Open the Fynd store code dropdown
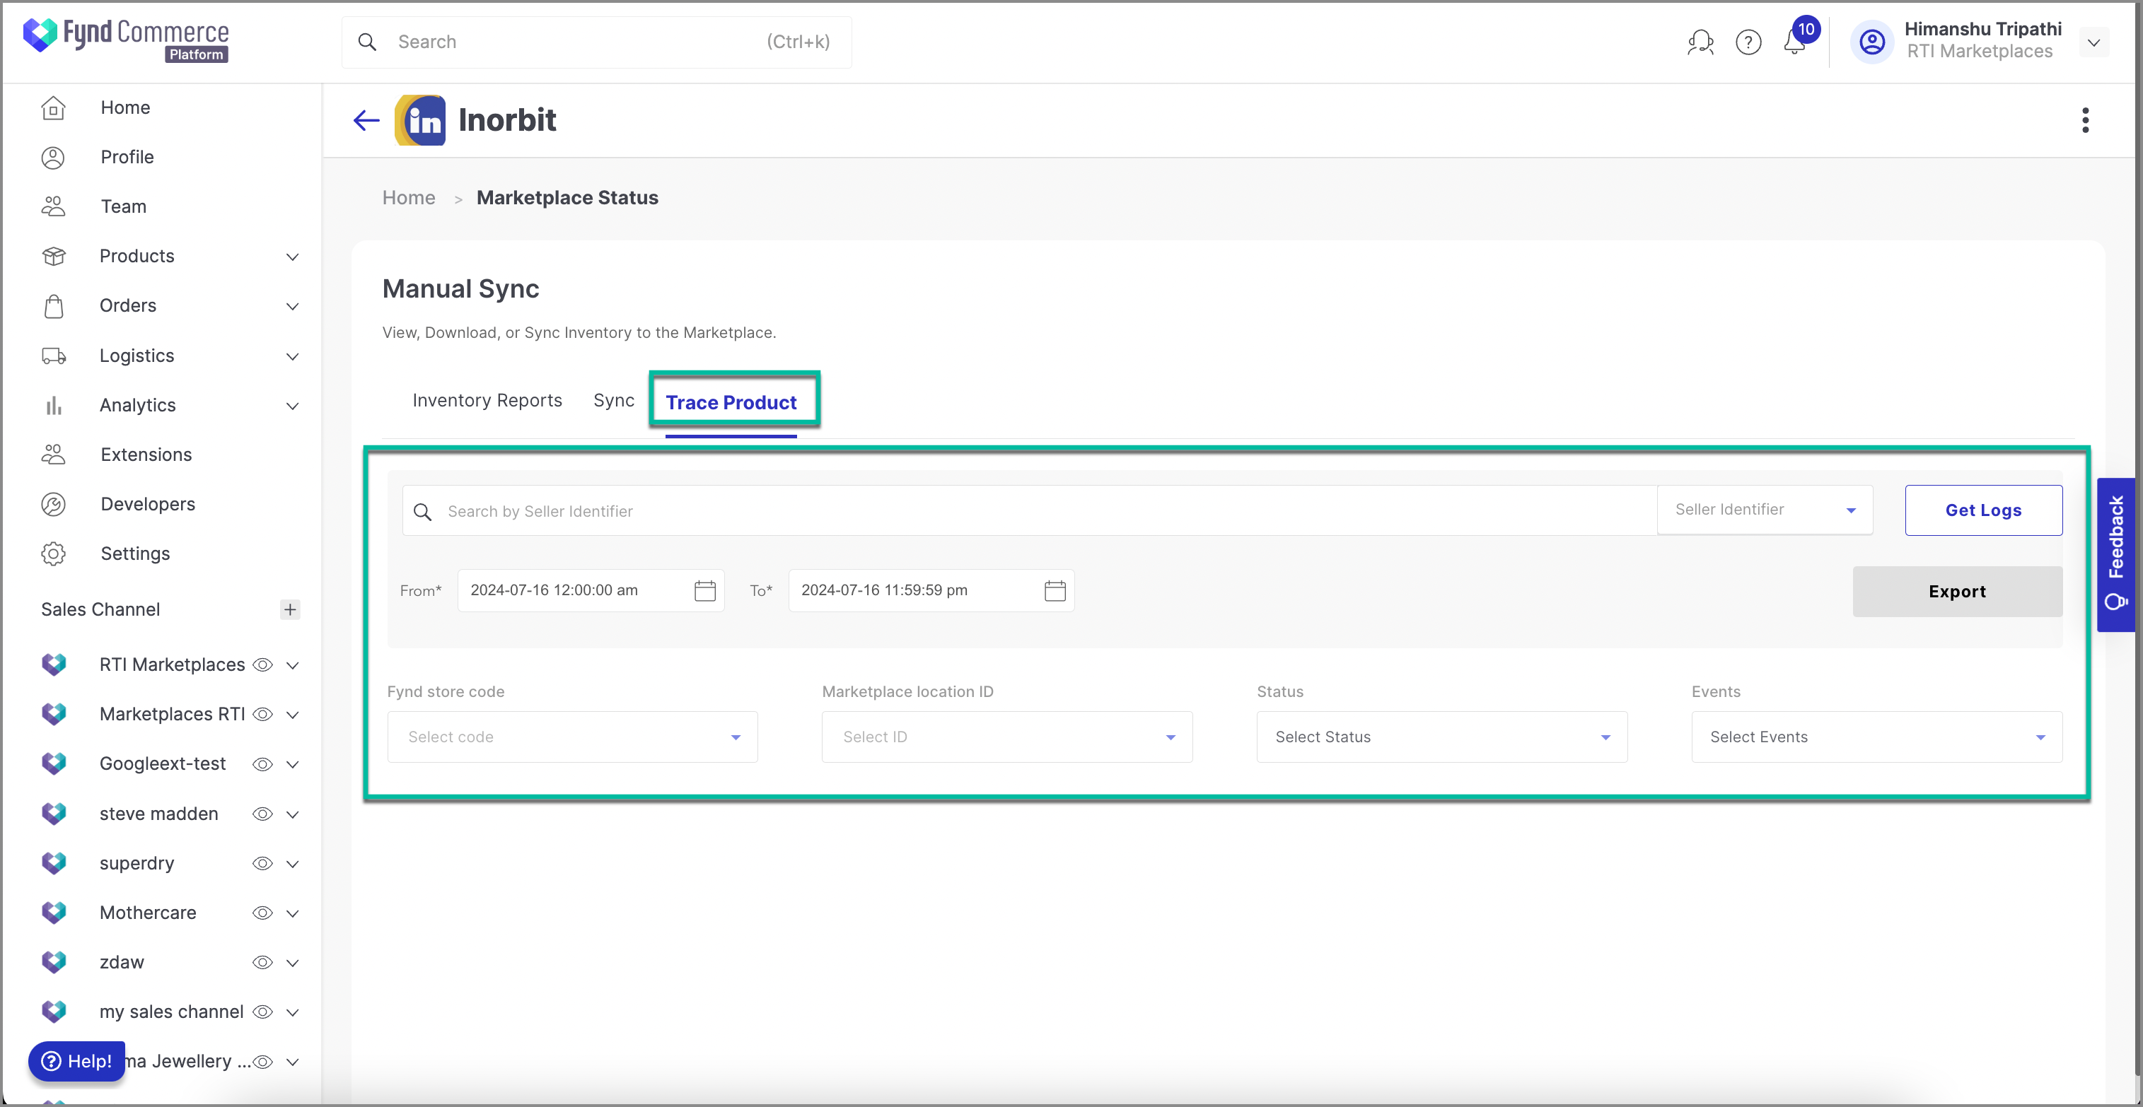Screen dimensions: 2143x1107 tap(572, 737)
